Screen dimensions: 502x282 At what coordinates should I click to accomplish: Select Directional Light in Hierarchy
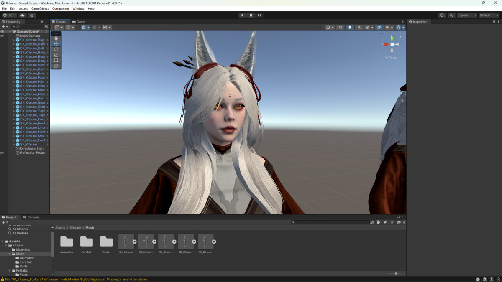coord(32,149)
